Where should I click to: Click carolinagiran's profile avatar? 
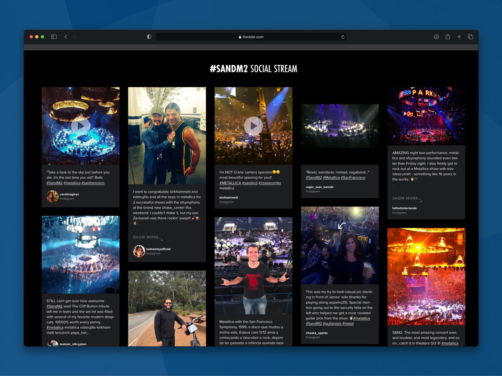tap(52, 196)
